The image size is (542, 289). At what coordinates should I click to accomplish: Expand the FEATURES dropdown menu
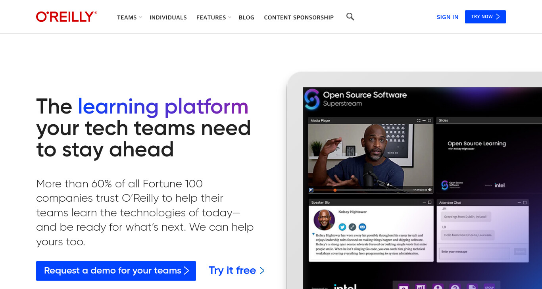pyautogui.click(x=213, y=17)
